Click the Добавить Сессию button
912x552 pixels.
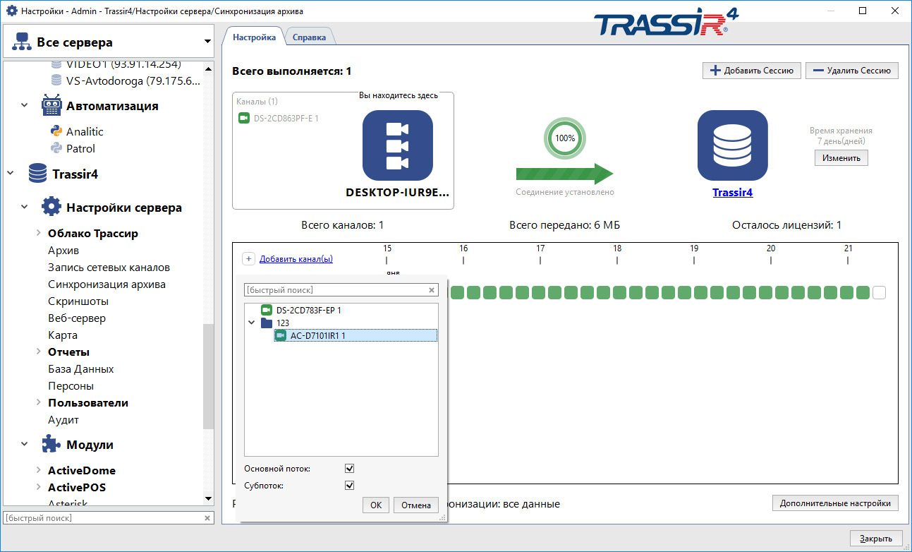click(x=751, y=70)
